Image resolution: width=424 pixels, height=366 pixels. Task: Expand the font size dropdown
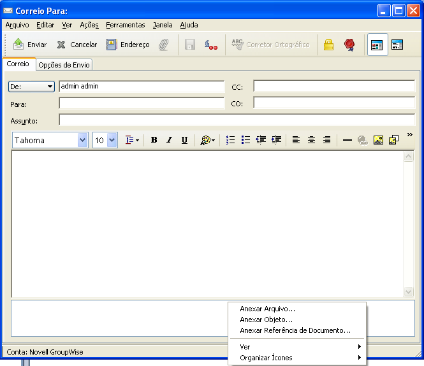(x=112, y=140)
